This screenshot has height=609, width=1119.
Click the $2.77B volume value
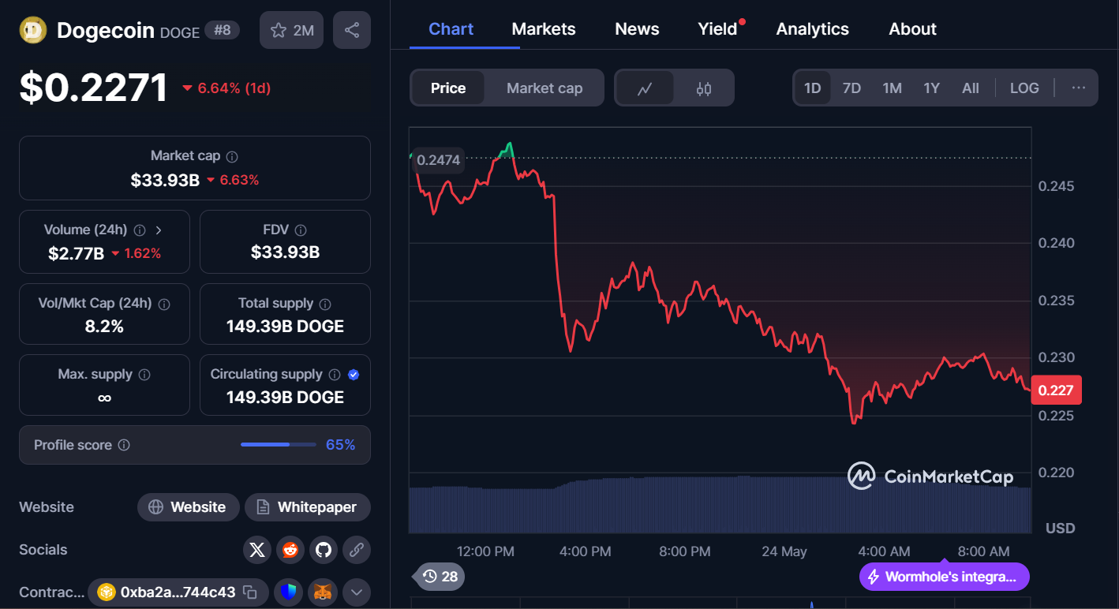pos(76,253)
